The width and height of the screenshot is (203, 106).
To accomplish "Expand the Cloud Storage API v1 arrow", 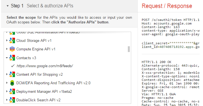I will [x=7, y=40].
